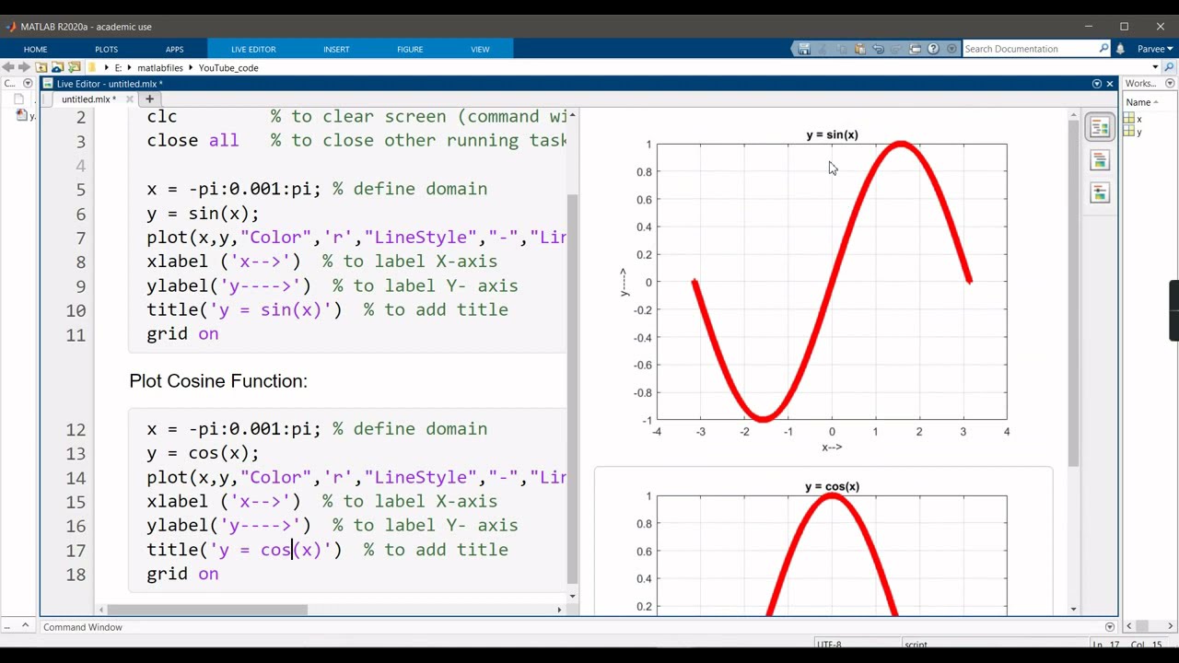Expand the Command Window panel arrow
Viewport: 1179px width, 663px height.
[1109, 627]
